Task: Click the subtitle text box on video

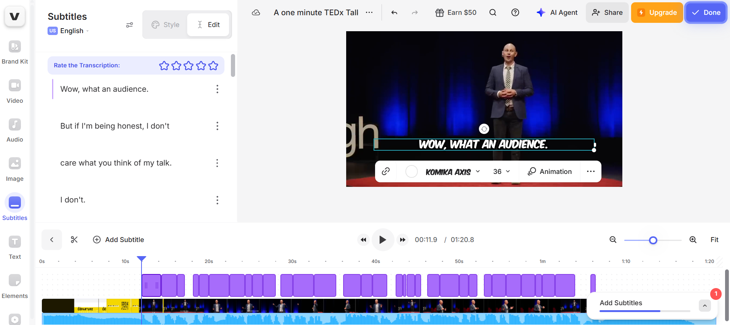Action: 484,145
